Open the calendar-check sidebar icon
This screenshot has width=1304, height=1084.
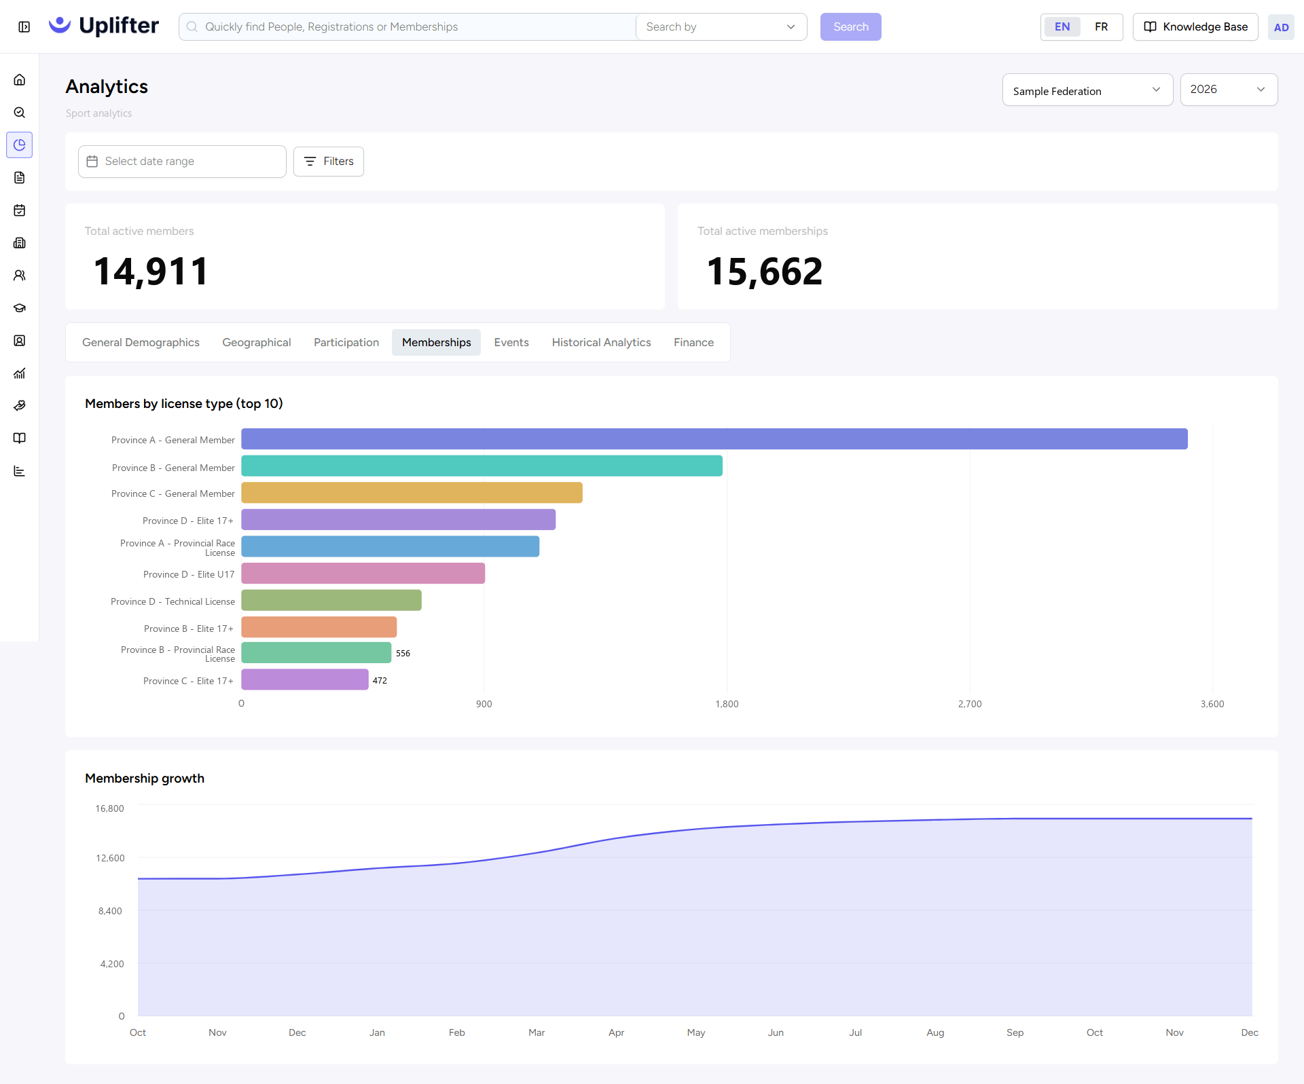coord(20,210)
